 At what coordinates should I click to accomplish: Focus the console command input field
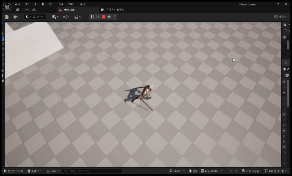[x=92, y=171]
